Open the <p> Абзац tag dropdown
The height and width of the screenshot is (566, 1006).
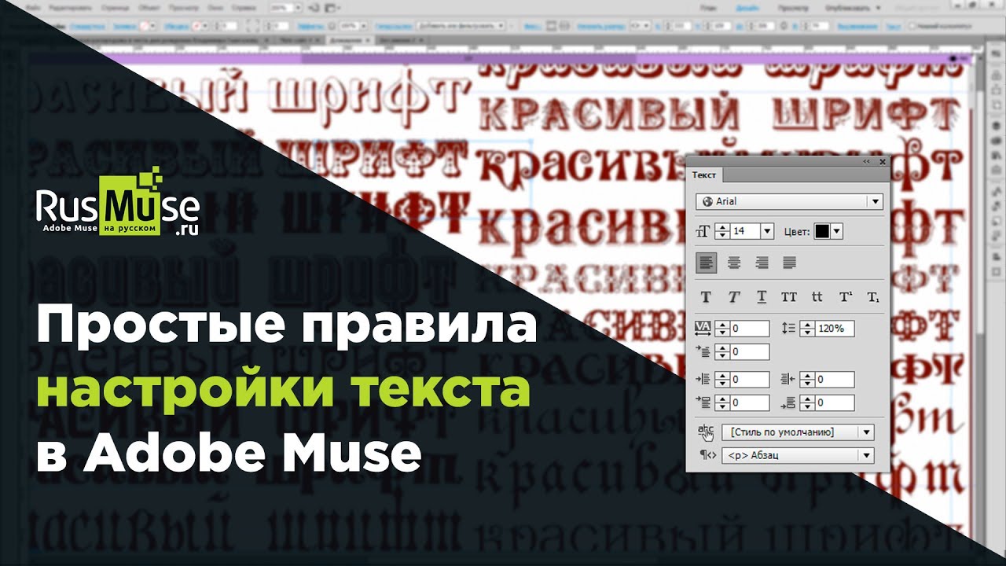[798, 455]
